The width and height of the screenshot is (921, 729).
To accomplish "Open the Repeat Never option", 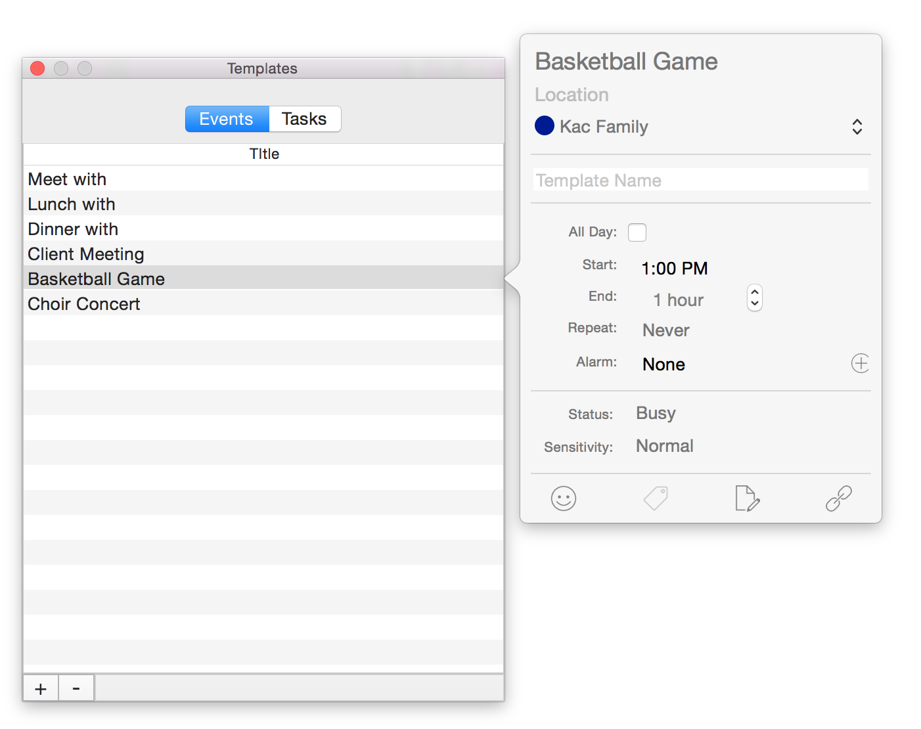I will 665,330.
